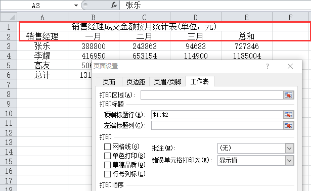Screen dimensions: 311x191
Task: Click the fx insert function icon
Action: pyautogui.click(x=114, y=6)
